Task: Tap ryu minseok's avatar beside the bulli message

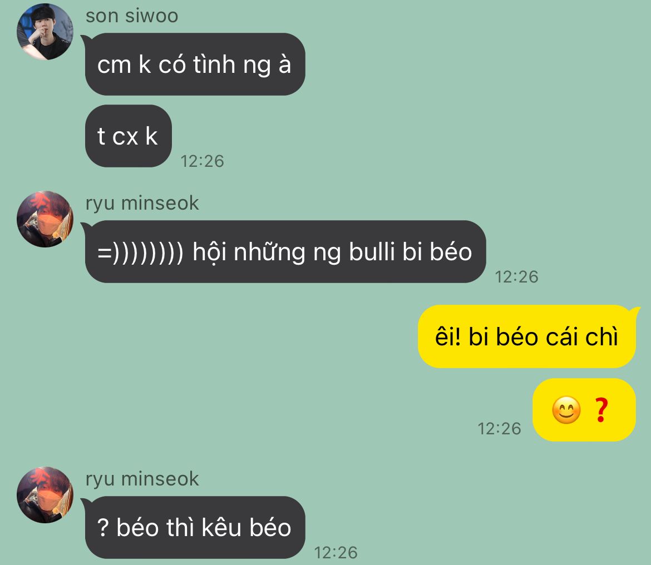Action: click(45, 219)
